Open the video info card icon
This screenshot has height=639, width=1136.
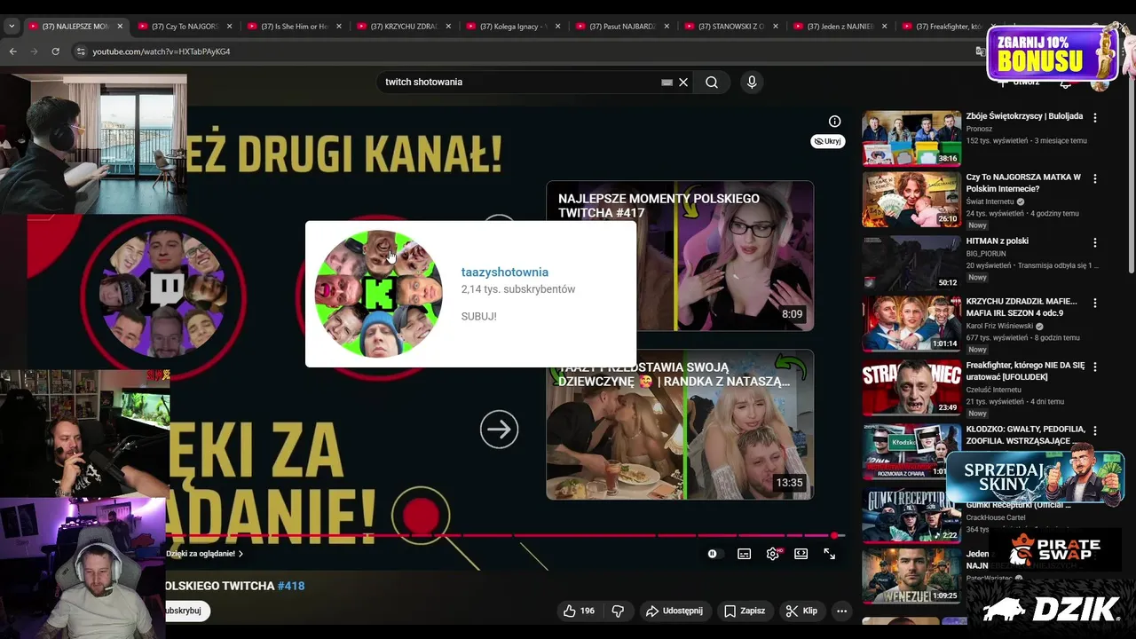pyautogui.click(x=834, y=122)
